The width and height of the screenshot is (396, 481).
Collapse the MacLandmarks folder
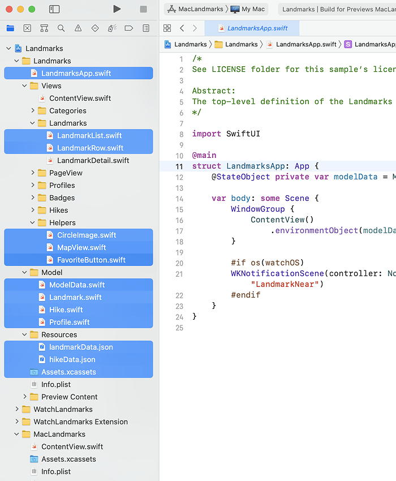(16, 434)
